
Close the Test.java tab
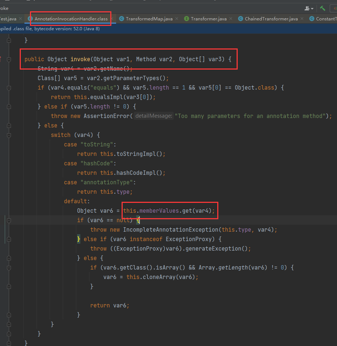point(20,19)
